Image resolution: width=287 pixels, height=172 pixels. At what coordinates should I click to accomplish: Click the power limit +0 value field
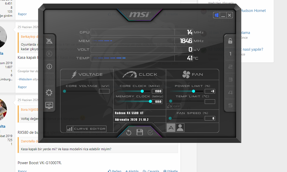click(x=210, y=91)
